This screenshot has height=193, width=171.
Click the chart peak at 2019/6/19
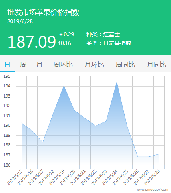tap(64, 86)
